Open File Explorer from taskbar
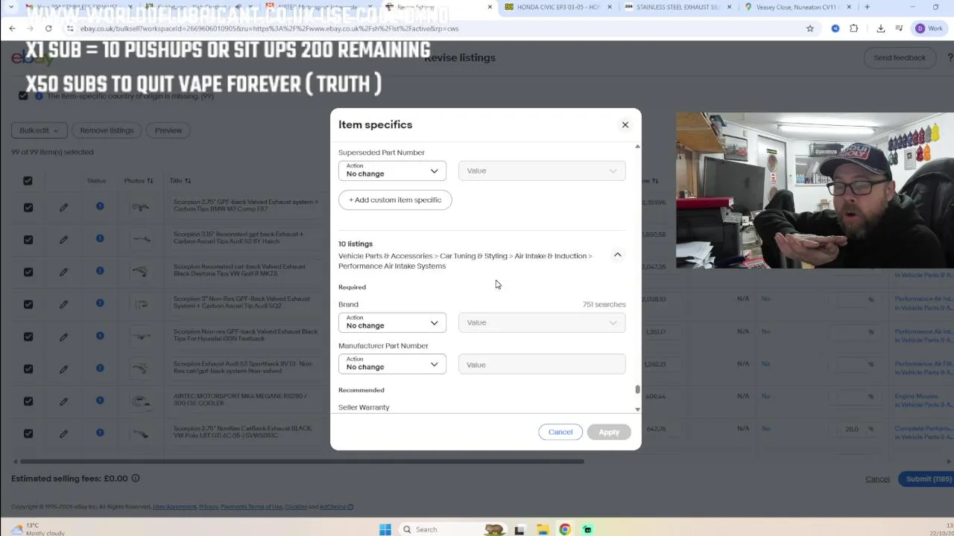 (543, 529)
